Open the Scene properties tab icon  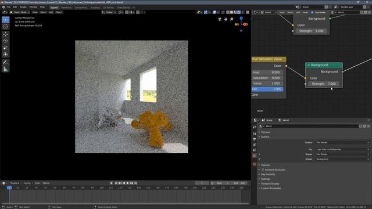[255, 150]
